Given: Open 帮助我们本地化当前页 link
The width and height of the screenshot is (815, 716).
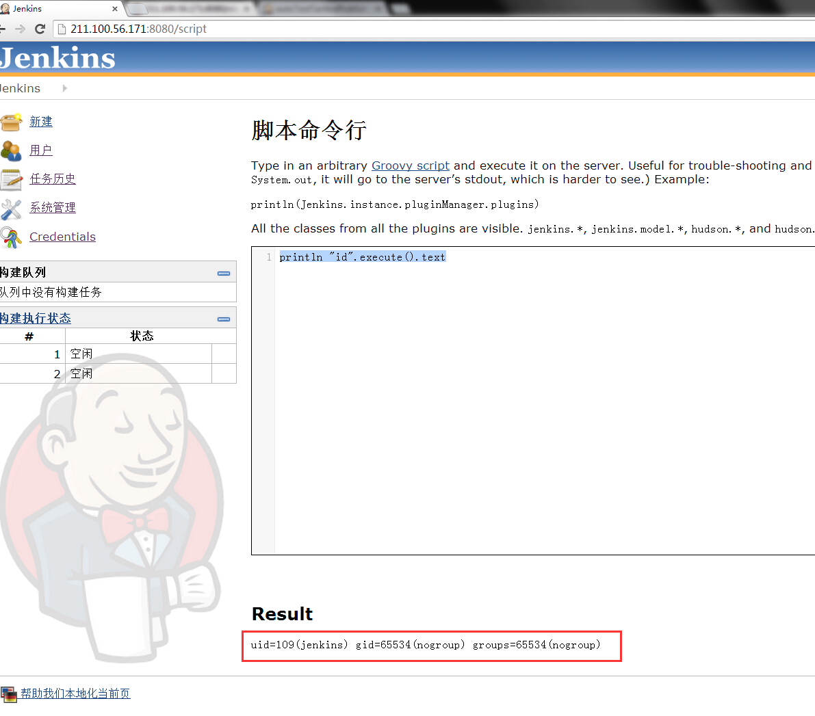Looking at the screenshot, I should 75,693.
